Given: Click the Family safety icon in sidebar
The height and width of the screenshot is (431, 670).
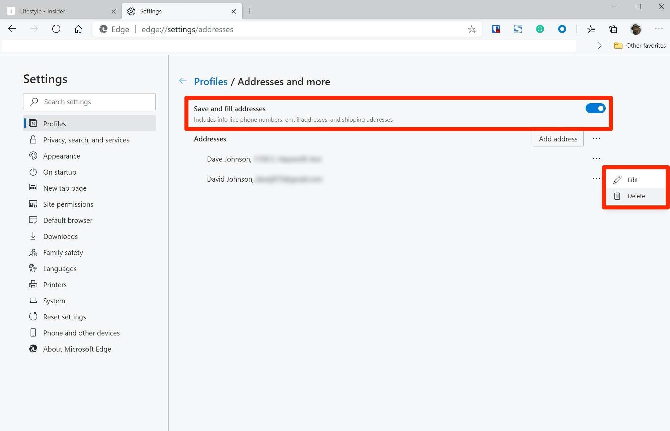Looking at the screenshot, I should tap(33, 252).
